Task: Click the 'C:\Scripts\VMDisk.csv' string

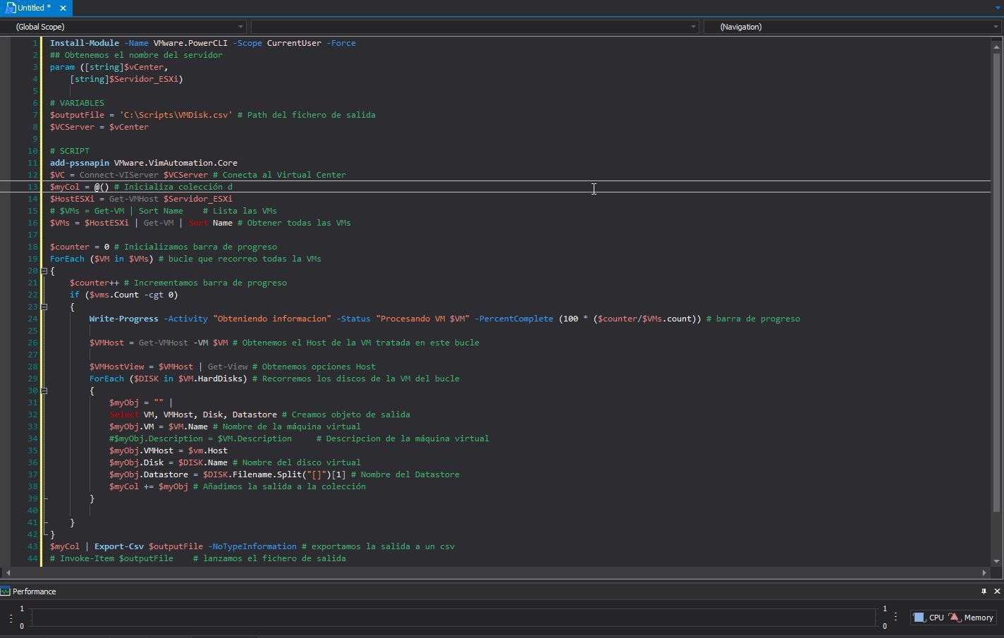Action: click(176, 115)
